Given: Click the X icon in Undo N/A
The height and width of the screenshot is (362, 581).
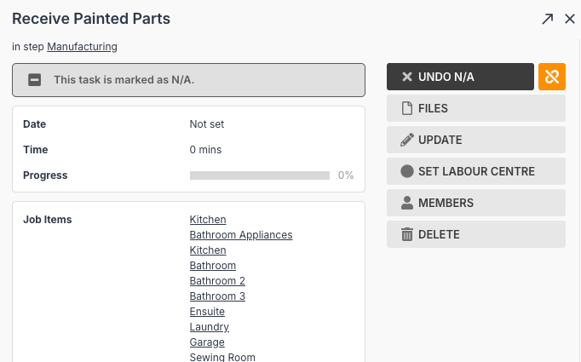Looking at the screenshot, I should pos(407,77).
